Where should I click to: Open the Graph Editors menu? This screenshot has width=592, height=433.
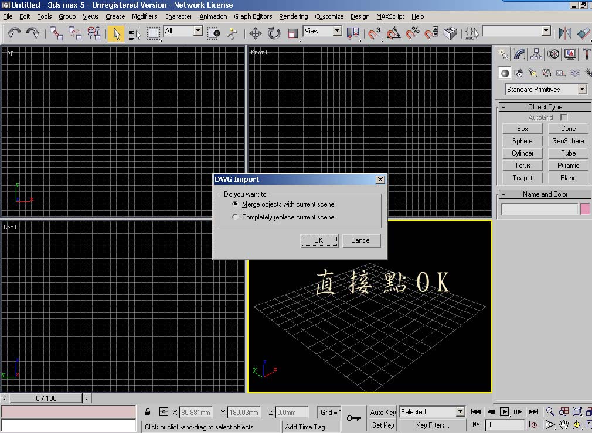253,16
